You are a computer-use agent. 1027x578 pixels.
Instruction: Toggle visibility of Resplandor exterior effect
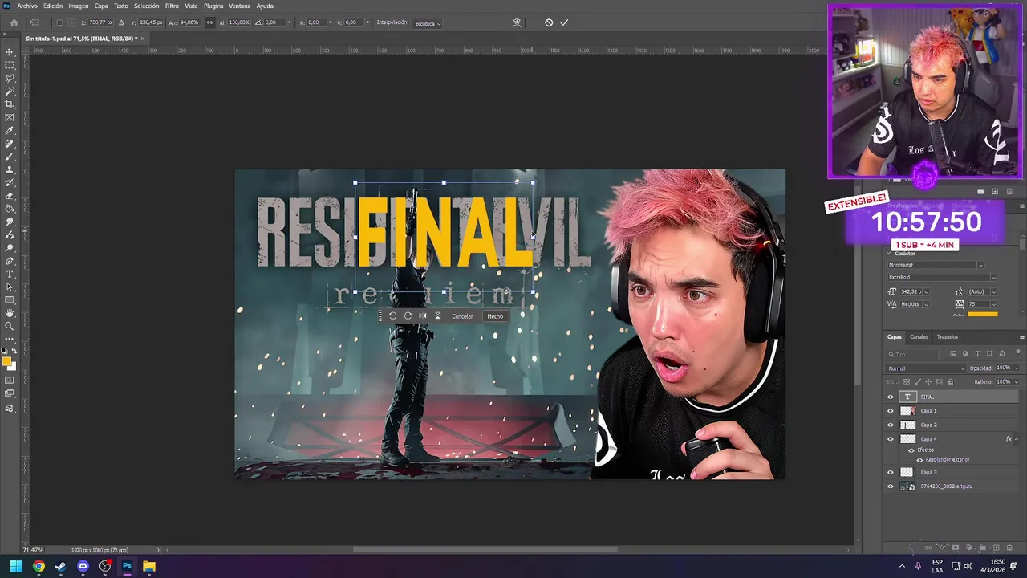pyautogui.click(x=919, y=459)
